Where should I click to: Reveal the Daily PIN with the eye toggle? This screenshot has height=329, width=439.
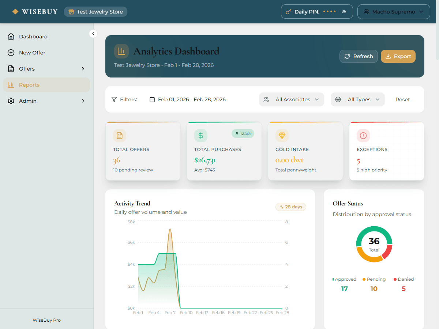[x=344, y=11]
